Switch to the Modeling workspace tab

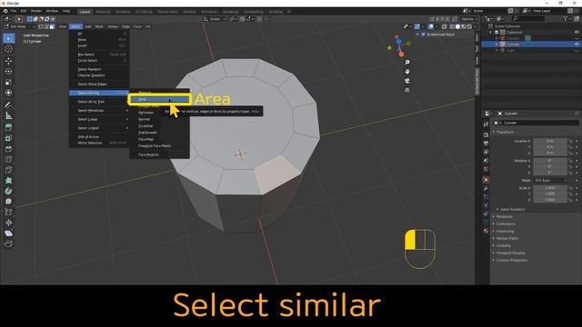(103, 12)
